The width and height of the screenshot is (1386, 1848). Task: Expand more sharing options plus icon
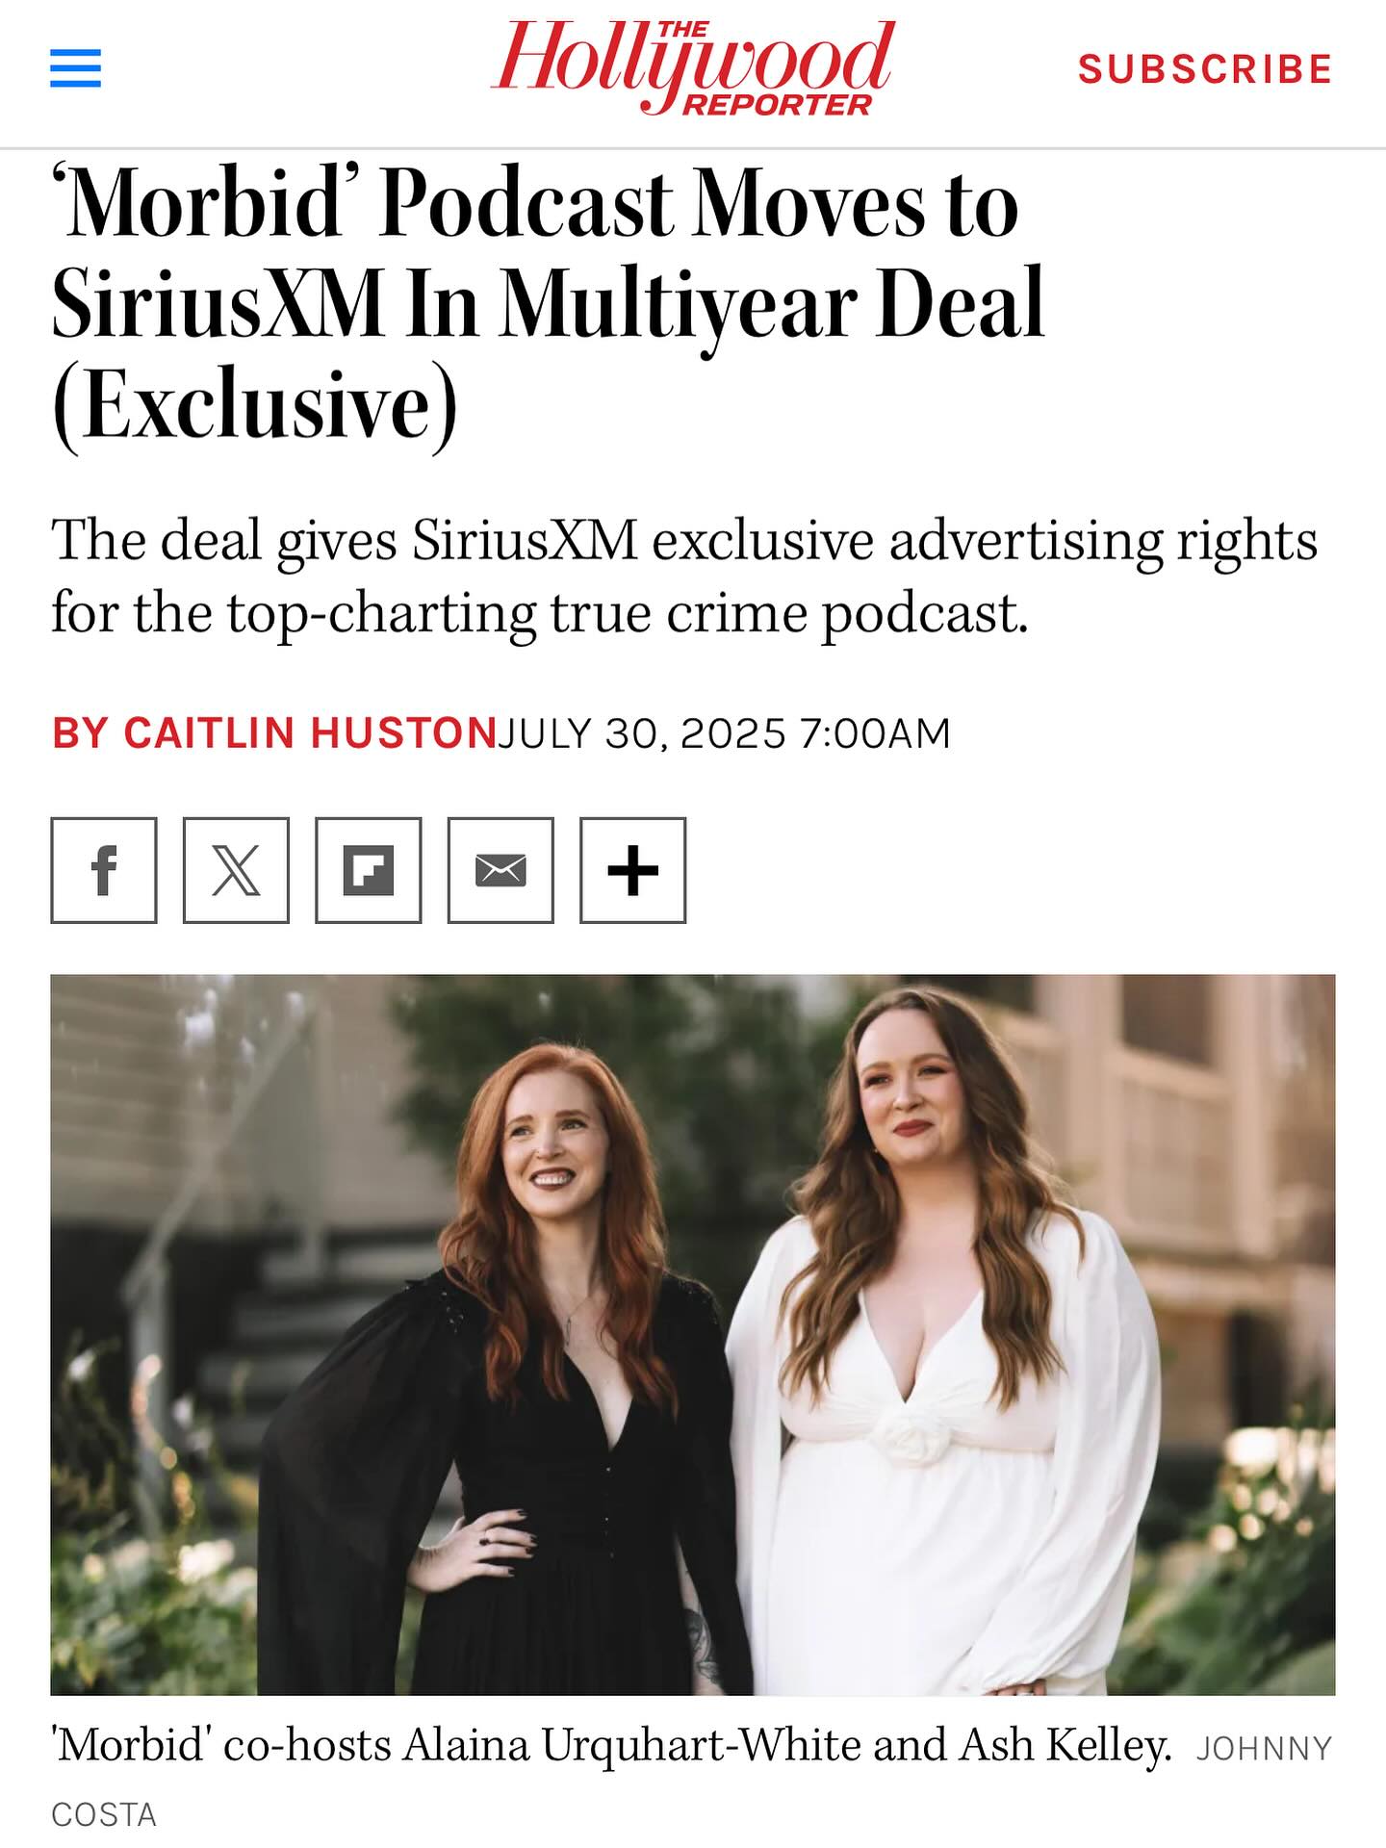click(633, 870)
